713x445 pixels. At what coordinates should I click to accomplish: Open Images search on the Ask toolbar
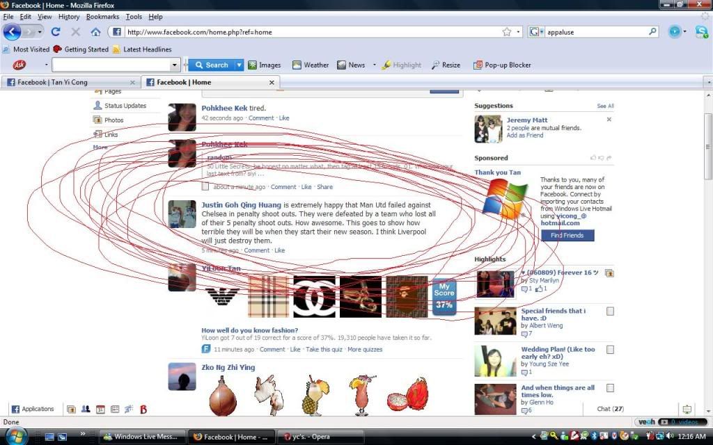265,65
